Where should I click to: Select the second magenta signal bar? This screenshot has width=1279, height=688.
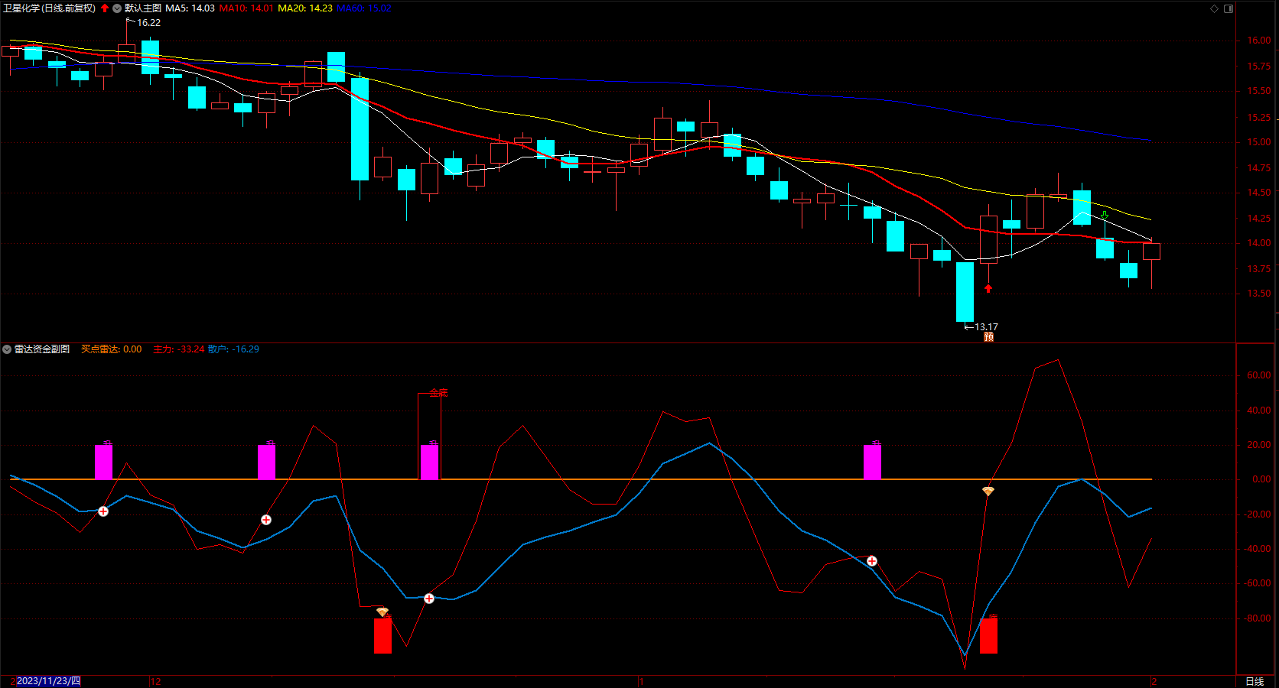point(266,462)
